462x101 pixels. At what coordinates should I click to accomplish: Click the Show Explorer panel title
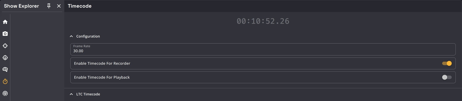point(21,6)
